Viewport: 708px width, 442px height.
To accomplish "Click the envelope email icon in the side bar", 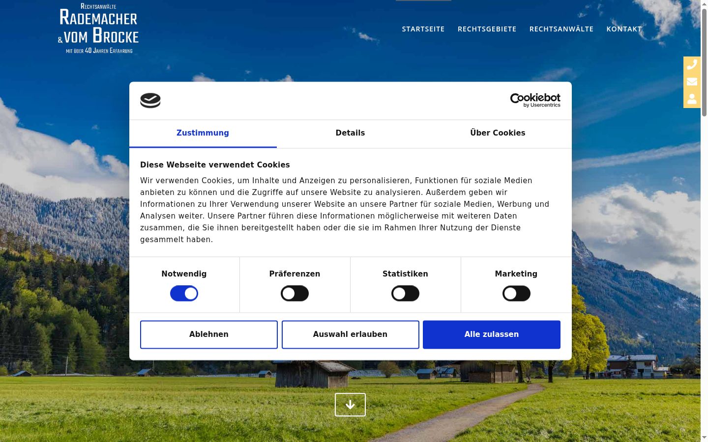I will click(x=692, y=82).
